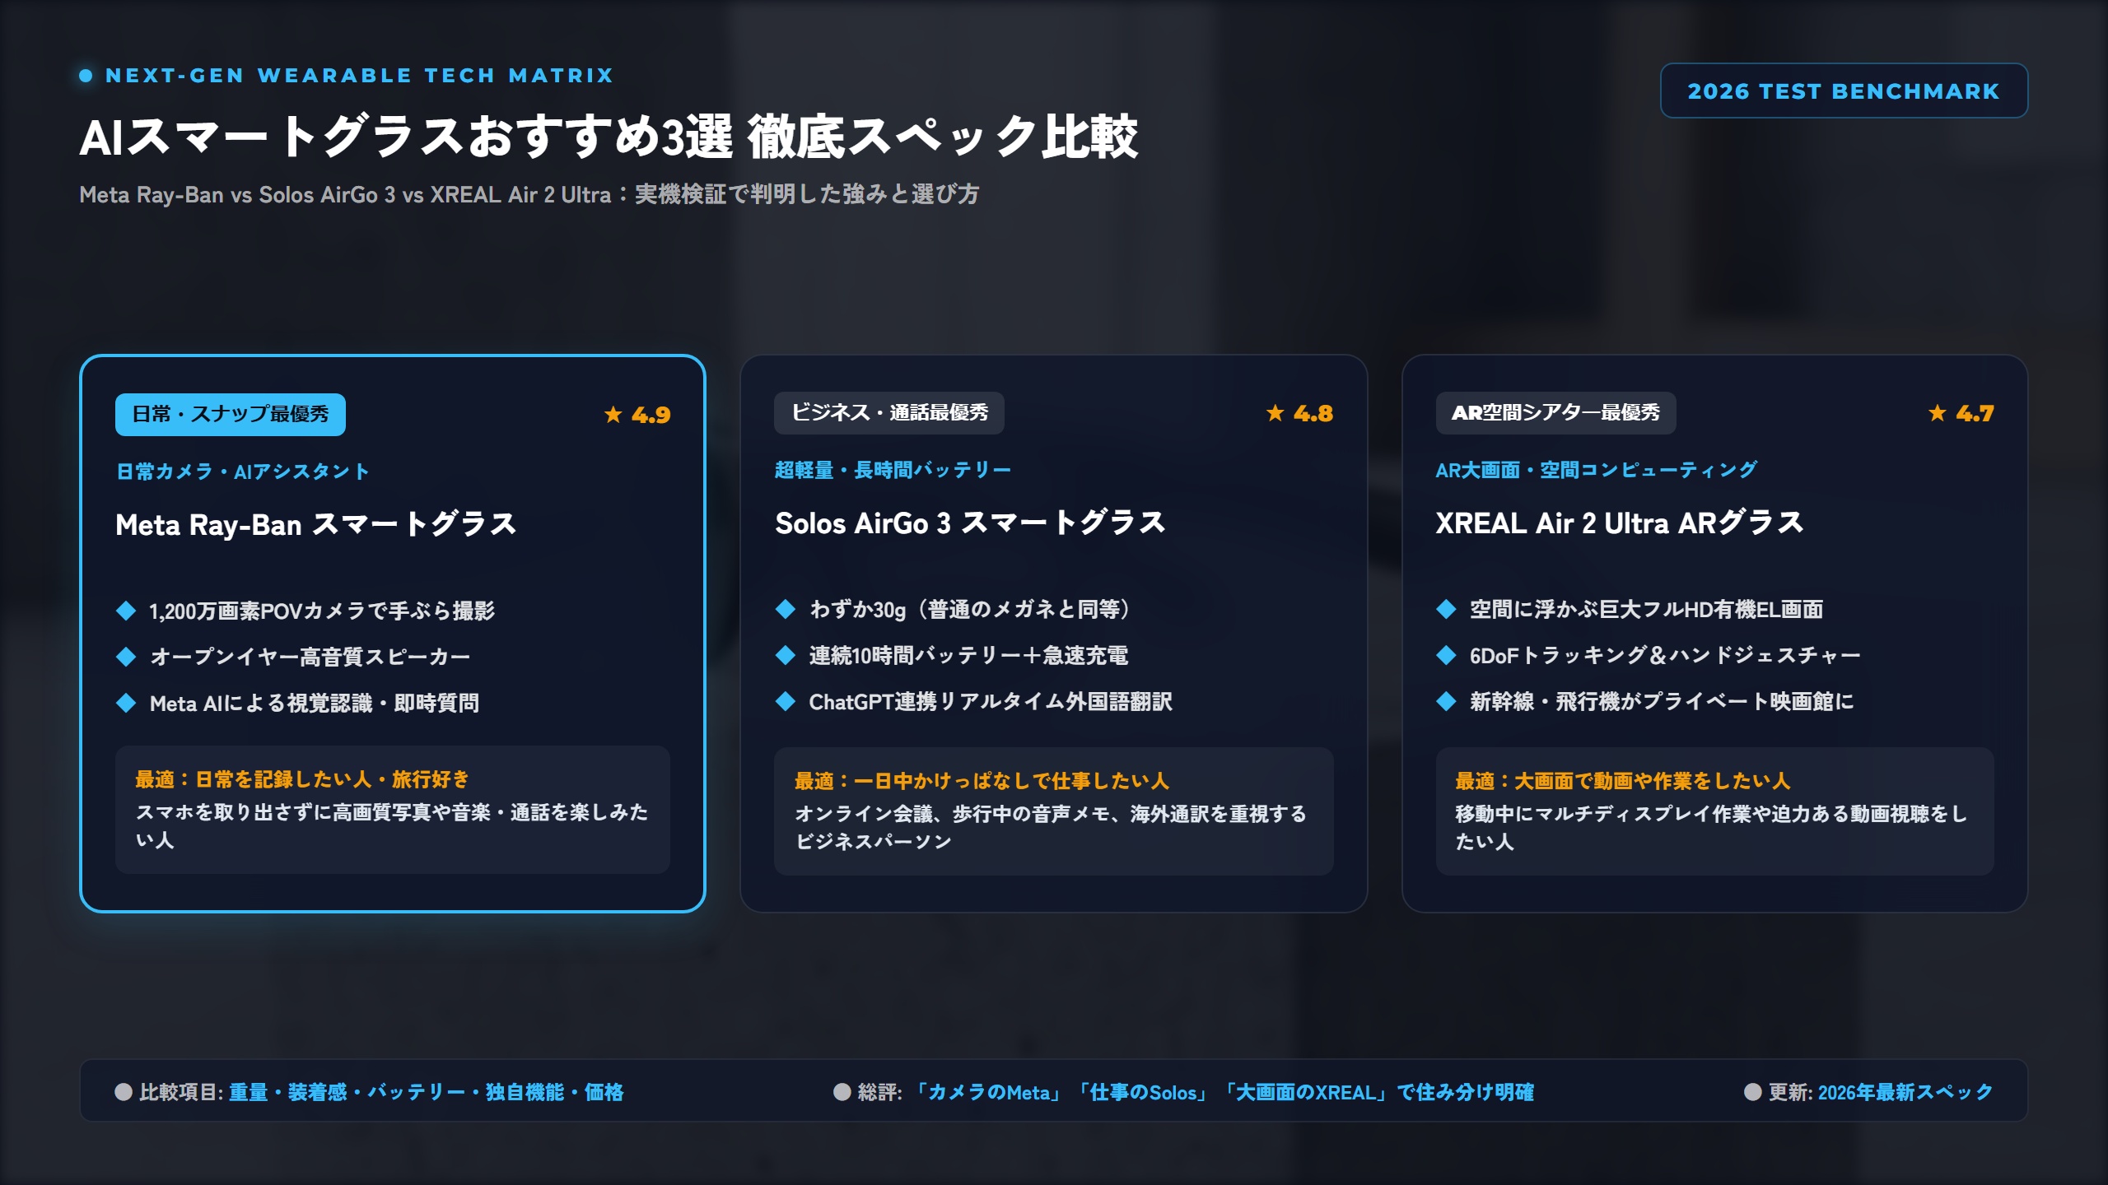
Task: Click the diamond bullet beside オープンイヤー高音質スピーカー
Action: coord(126,657)
